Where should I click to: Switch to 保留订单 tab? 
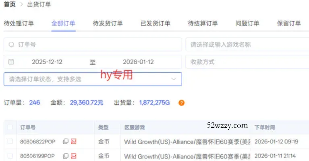click(x=289, y=23)
